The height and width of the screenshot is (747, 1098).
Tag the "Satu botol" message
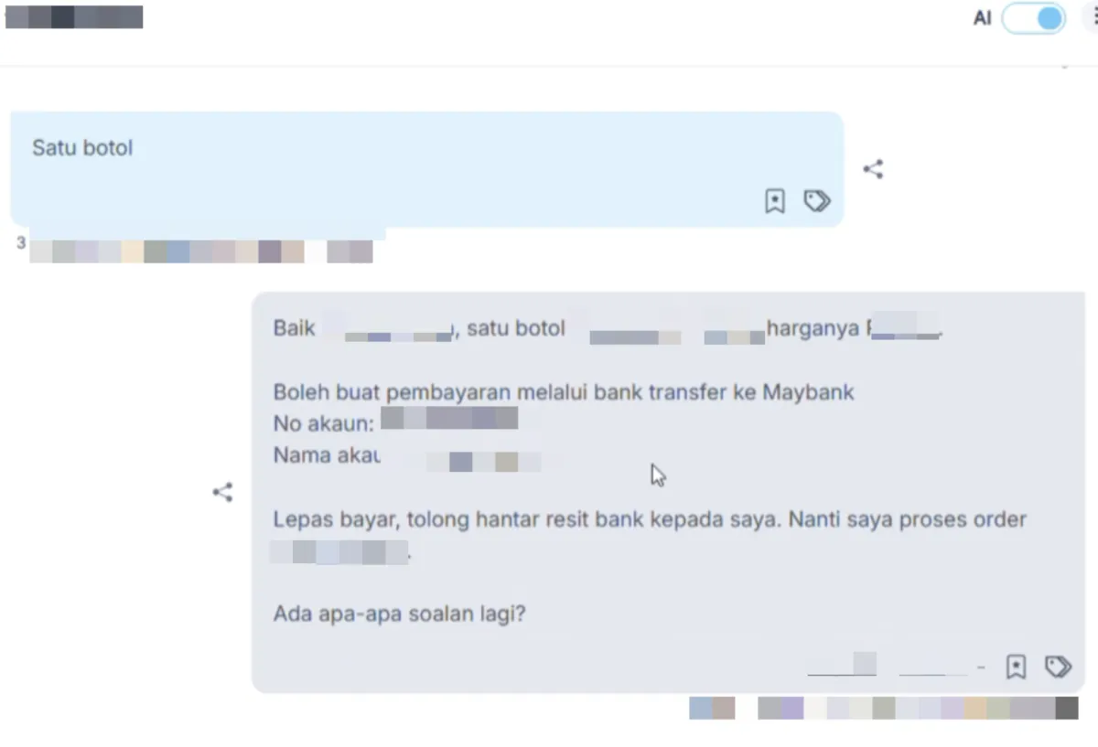tap(817, 201)
